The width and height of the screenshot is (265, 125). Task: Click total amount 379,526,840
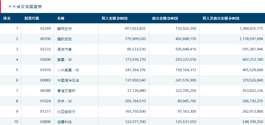point(253,80)
